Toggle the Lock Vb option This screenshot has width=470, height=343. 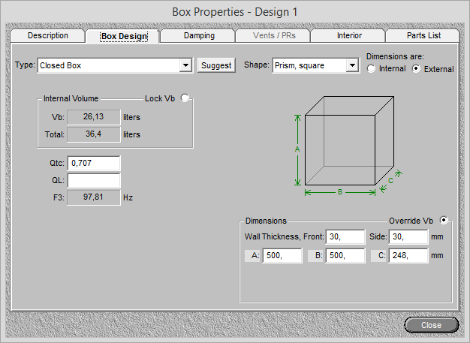coord(185,98)
